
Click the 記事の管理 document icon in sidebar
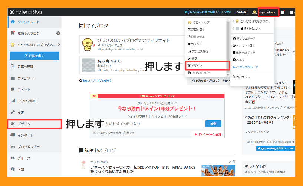click(13, 67)
